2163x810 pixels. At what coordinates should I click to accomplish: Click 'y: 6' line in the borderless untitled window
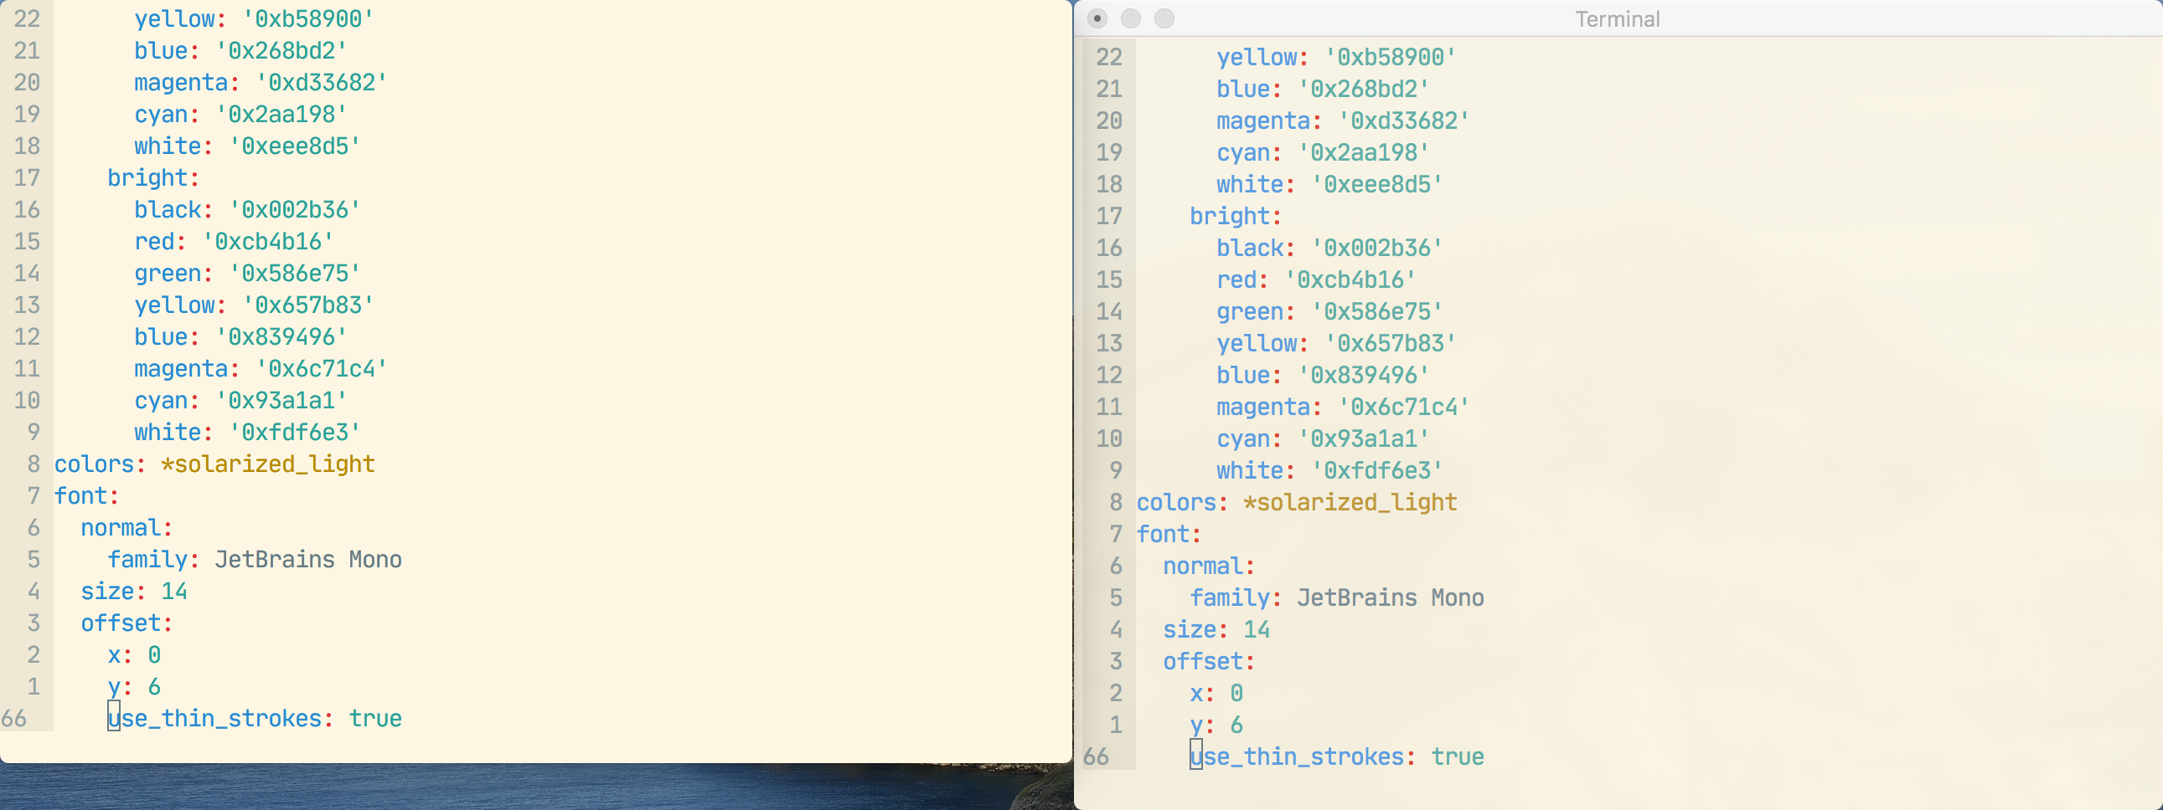[133, 687]
